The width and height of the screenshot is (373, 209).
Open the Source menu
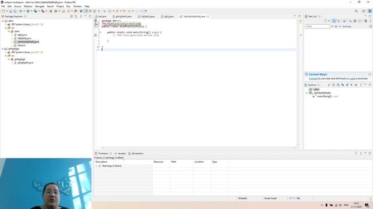pyautogui.click(x=17, y=6)
